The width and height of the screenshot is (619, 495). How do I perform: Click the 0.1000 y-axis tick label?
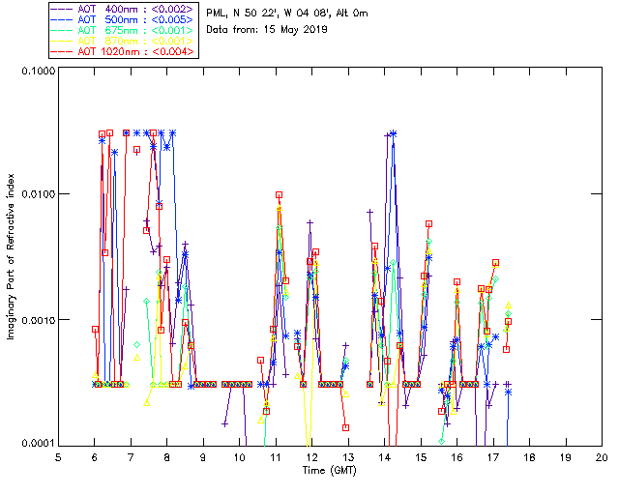(x=38, y=71)
